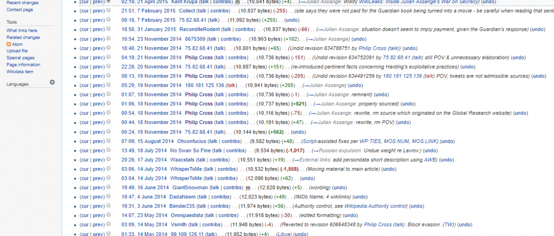Open Recent changes in the sidebar
Image resolution: width=554 pixels, height=236 pixels.
click(x=22, y=3)
